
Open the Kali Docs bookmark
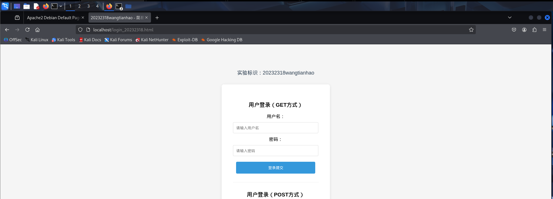click(90, 40)
